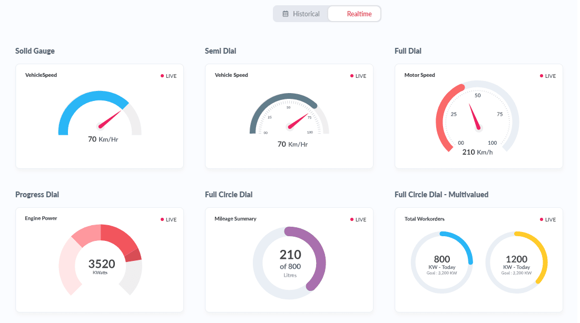Click the Engine Power card title
This screenshot has height=323, width=580.
pyautogui.click(x=41, y=218)
